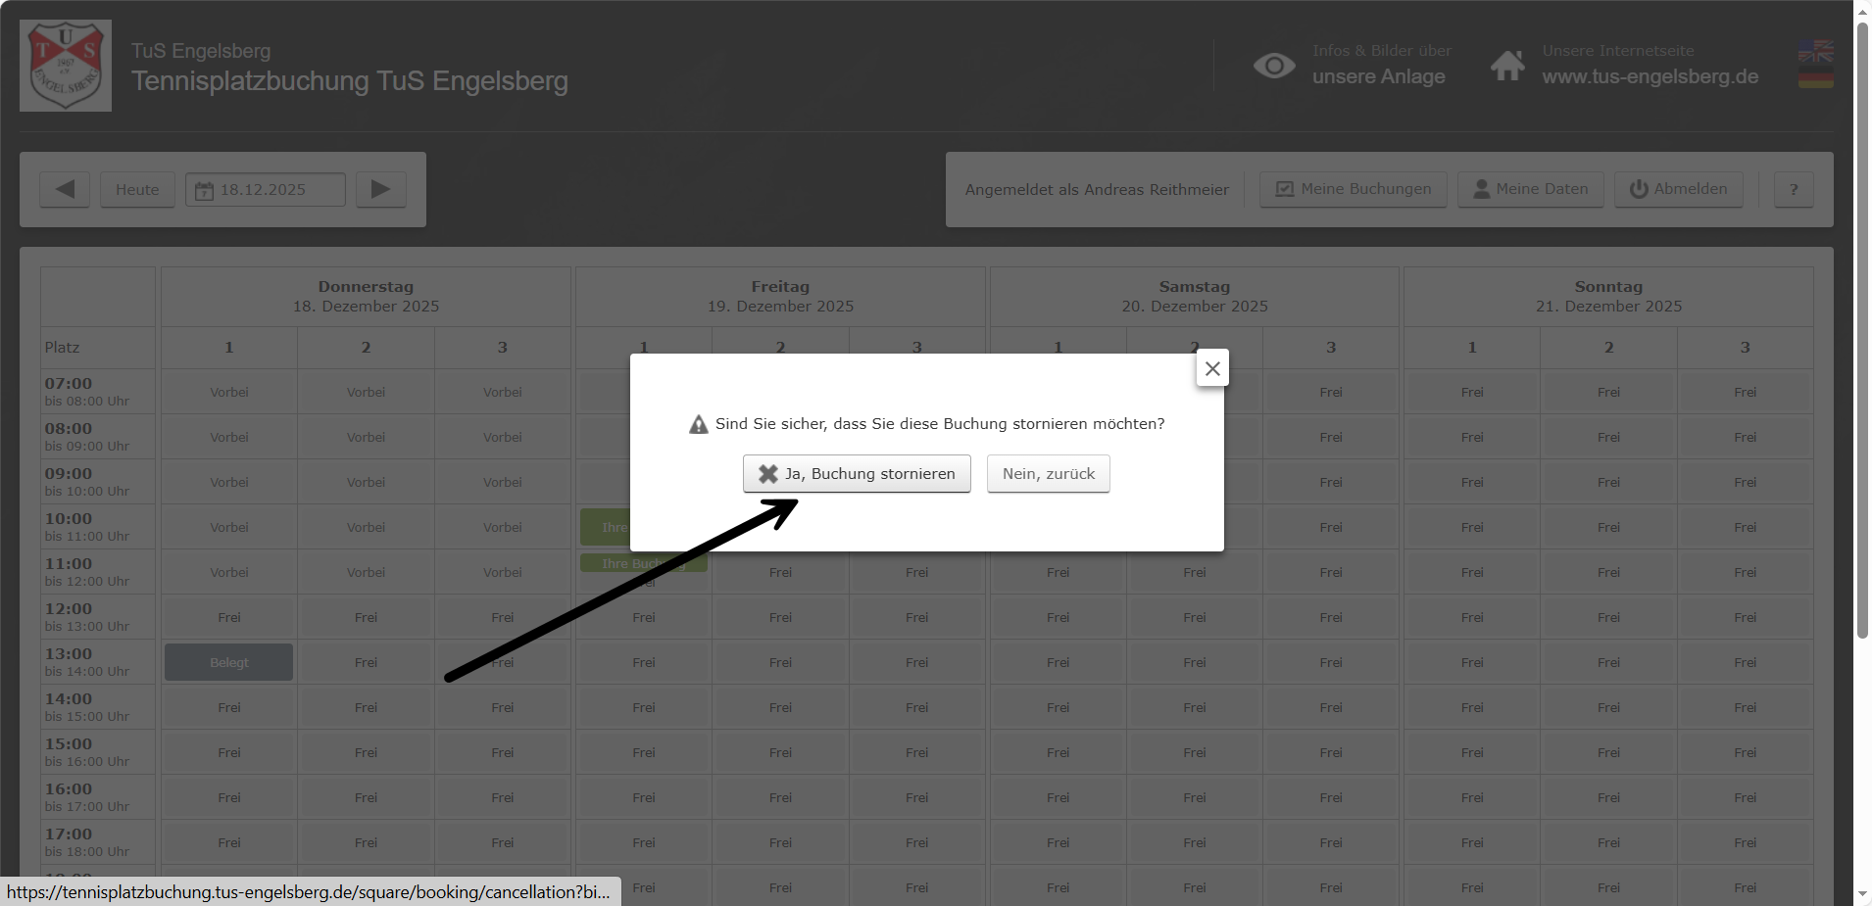
Task: Click the TuS Engelsberg club logo
Action: [x=66, y=66]
